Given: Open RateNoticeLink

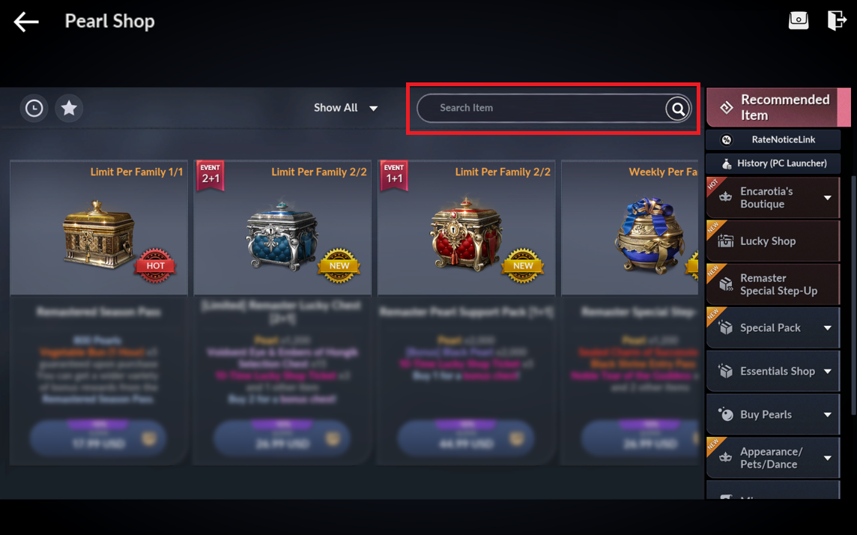Looking at the screenshot, I should click(773, 140).
